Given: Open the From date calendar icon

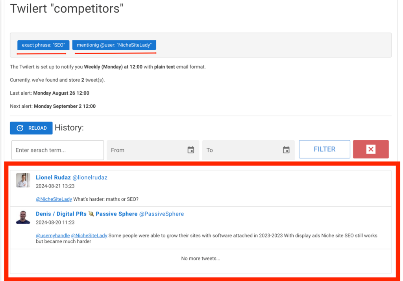Looking at the screenshot, I should click(x=191, y=150).
